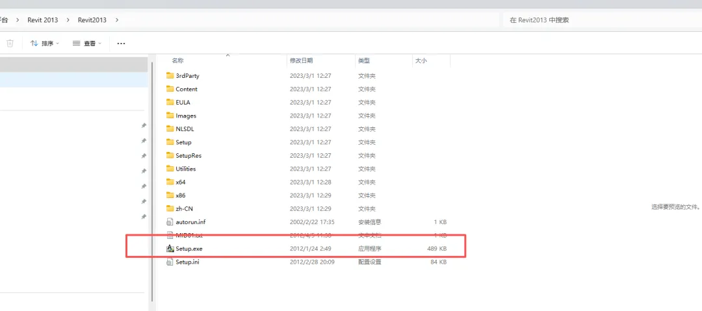Click the x64 folder name
The width and height of the screenshot is (702, 311).
181,182
